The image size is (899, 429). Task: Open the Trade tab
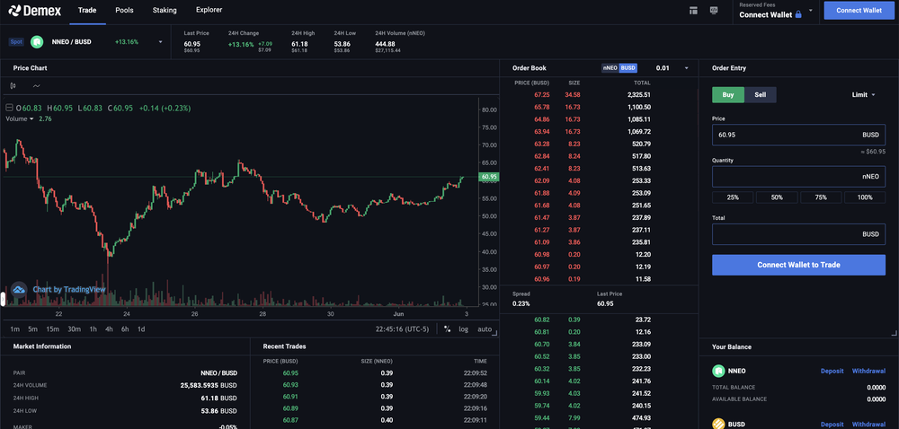87,10
